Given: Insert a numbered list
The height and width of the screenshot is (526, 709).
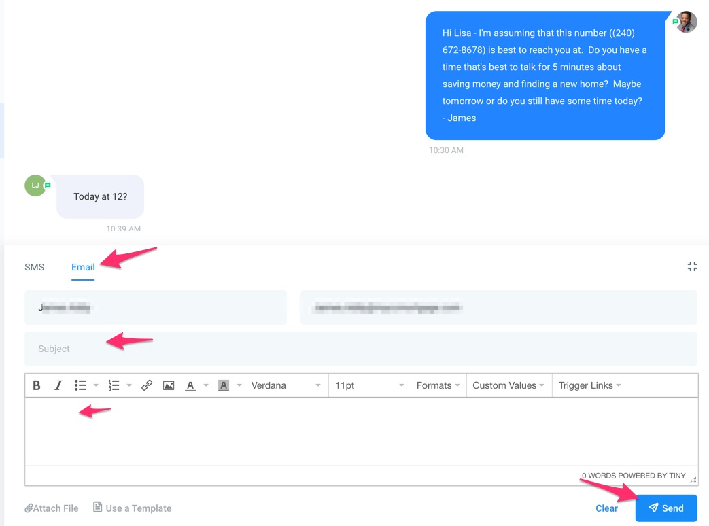Looking at the screenshot, I should coord(114,385).
